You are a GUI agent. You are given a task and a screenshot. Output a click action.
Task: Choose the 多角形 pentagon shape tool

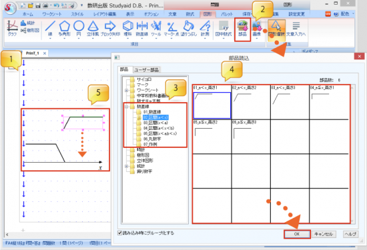click(65, 29)
